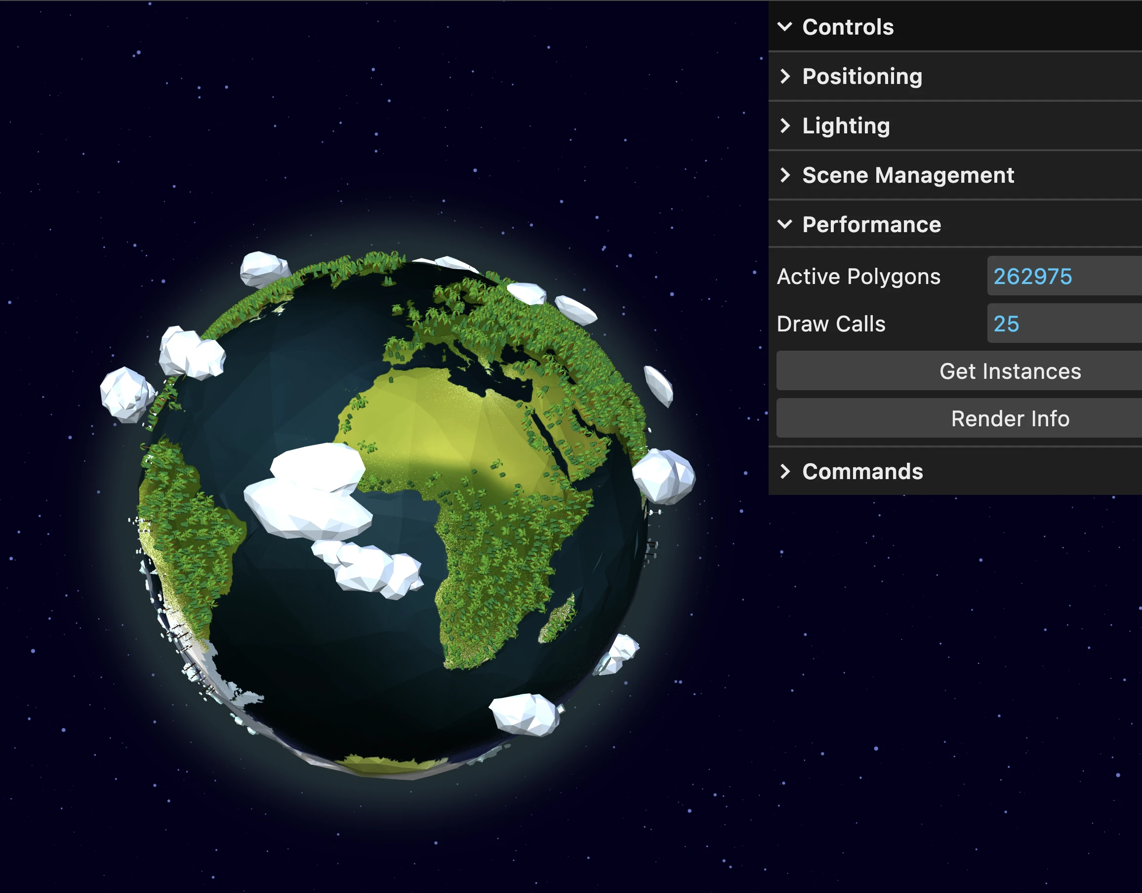This screenshot has height=893, width=1142.
Task: Click the Controls panel title
Action: pos(848,27)
